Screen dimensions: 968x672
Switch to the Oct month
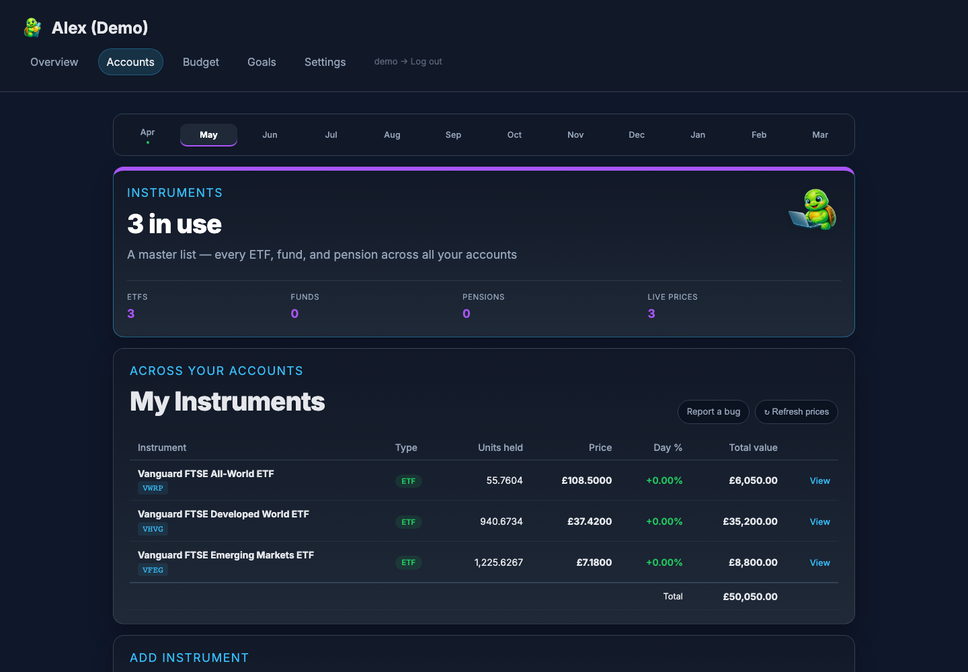pyautogui.click(x=514, y=134)
